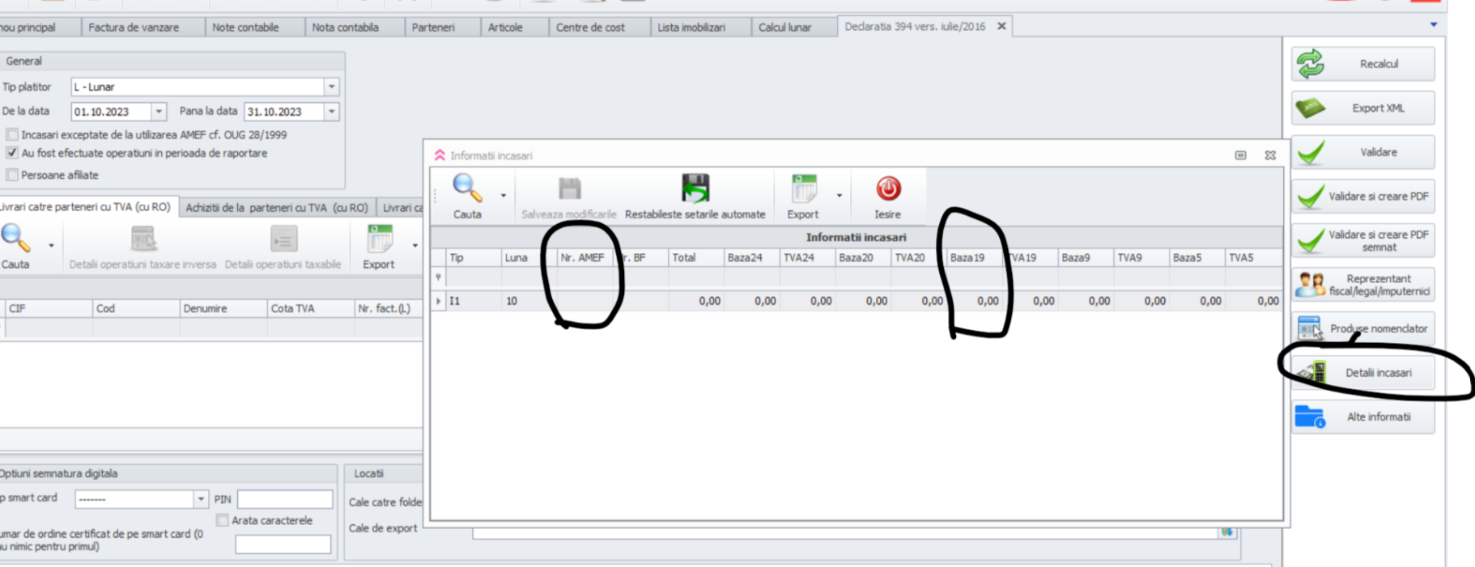This screenshot has height=567, width=1475.
Task: Click the PIN input field
Action: [285, 500]
